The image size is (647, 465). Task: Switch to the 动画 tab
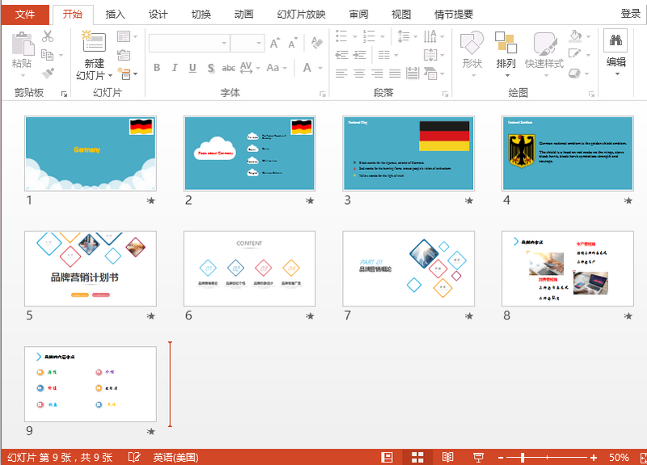click(x=244, y=15)
